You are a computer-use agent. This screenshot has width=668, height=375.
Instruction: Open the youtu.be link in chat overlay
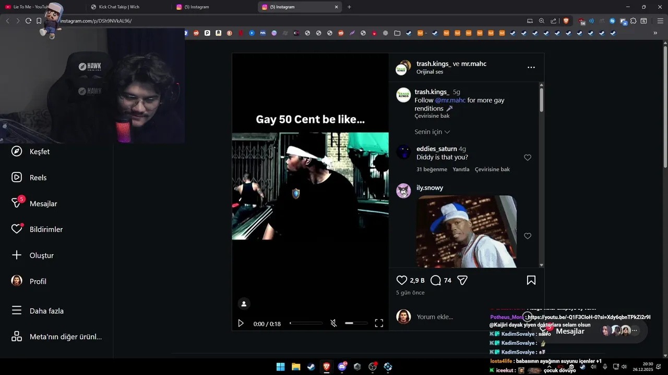[589, 317]
